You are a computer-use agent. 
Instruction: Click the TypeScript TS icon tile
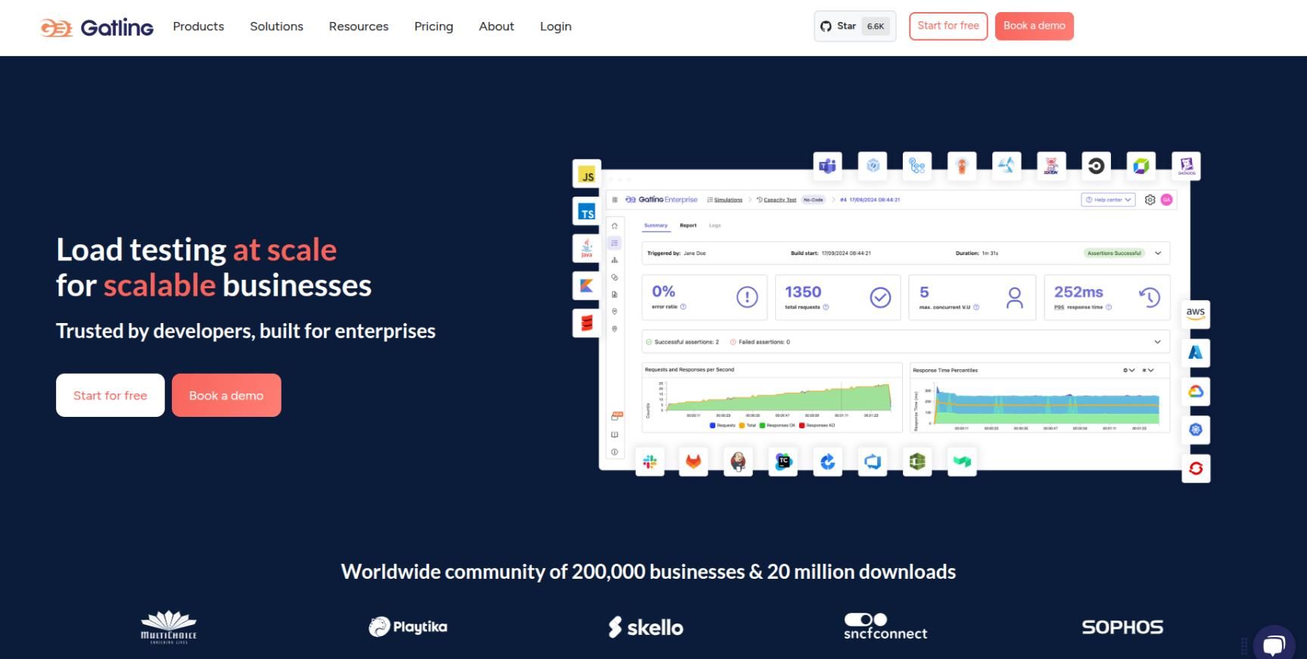[x=587, y=212]
